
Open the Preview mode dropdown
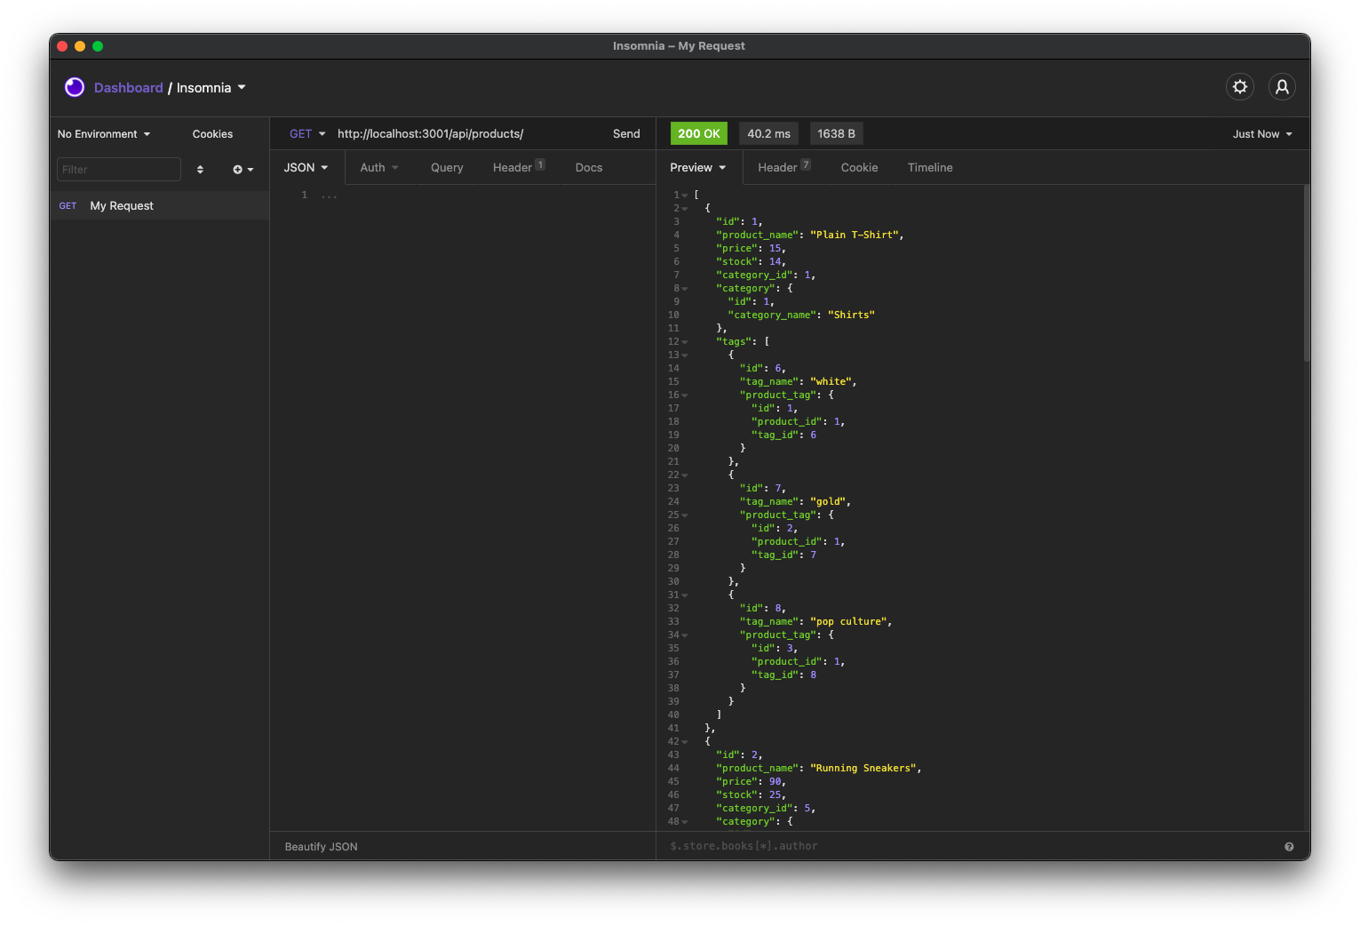pyautogui.click(x=698, y=168)
